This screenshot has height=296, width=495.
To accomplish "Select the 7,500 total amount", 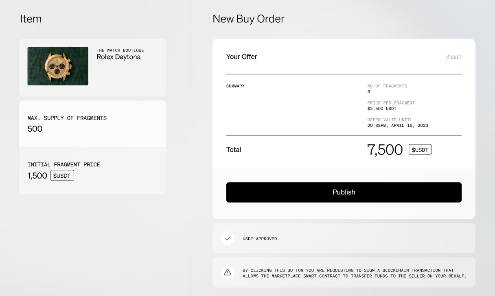I will click(x=385, y=150).
